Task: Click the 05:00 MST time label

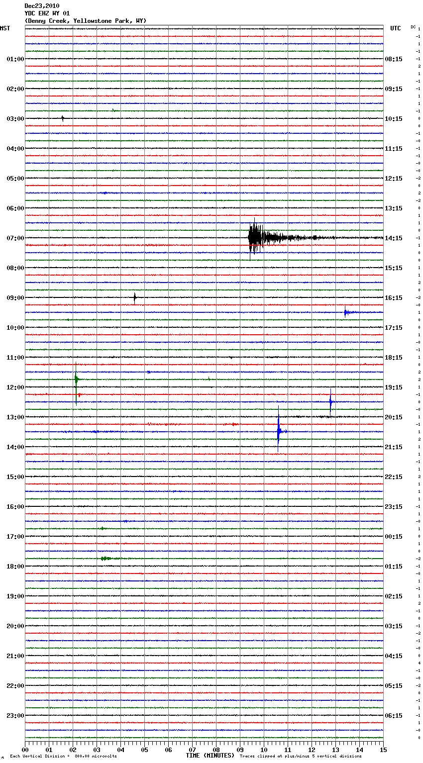Action: tap(15, 179)
